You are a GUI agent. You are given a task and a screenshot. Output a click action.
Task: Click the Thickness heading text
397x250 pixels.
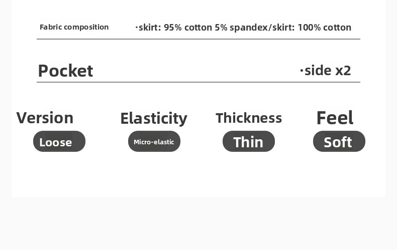(x=249, y=118)
